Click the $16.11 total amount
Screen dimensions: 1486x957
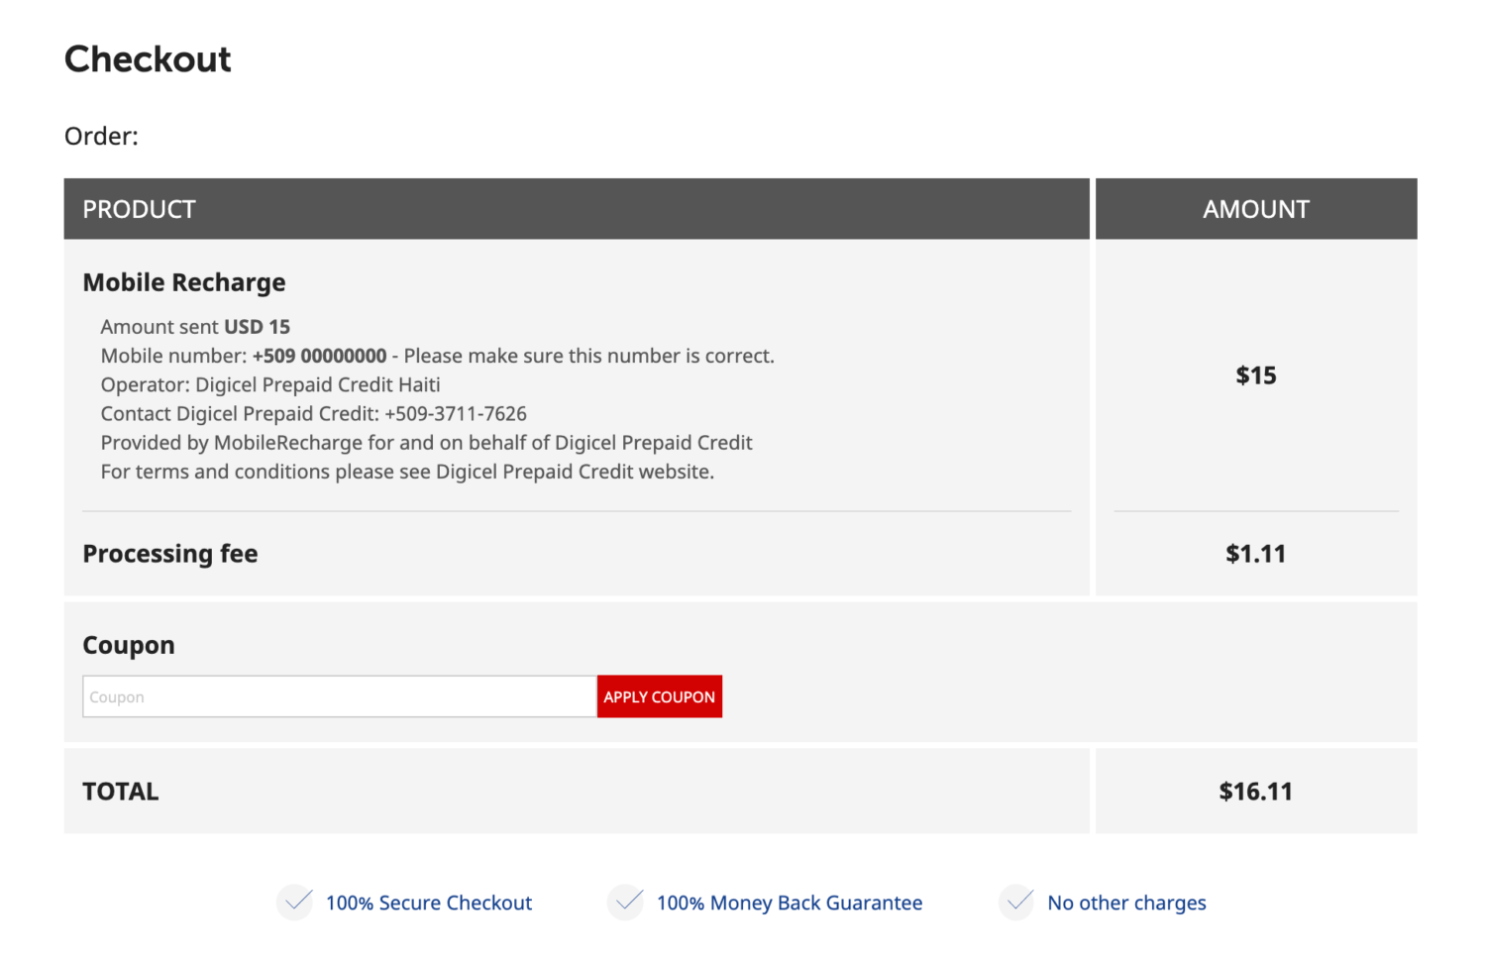coord(1255,791)
